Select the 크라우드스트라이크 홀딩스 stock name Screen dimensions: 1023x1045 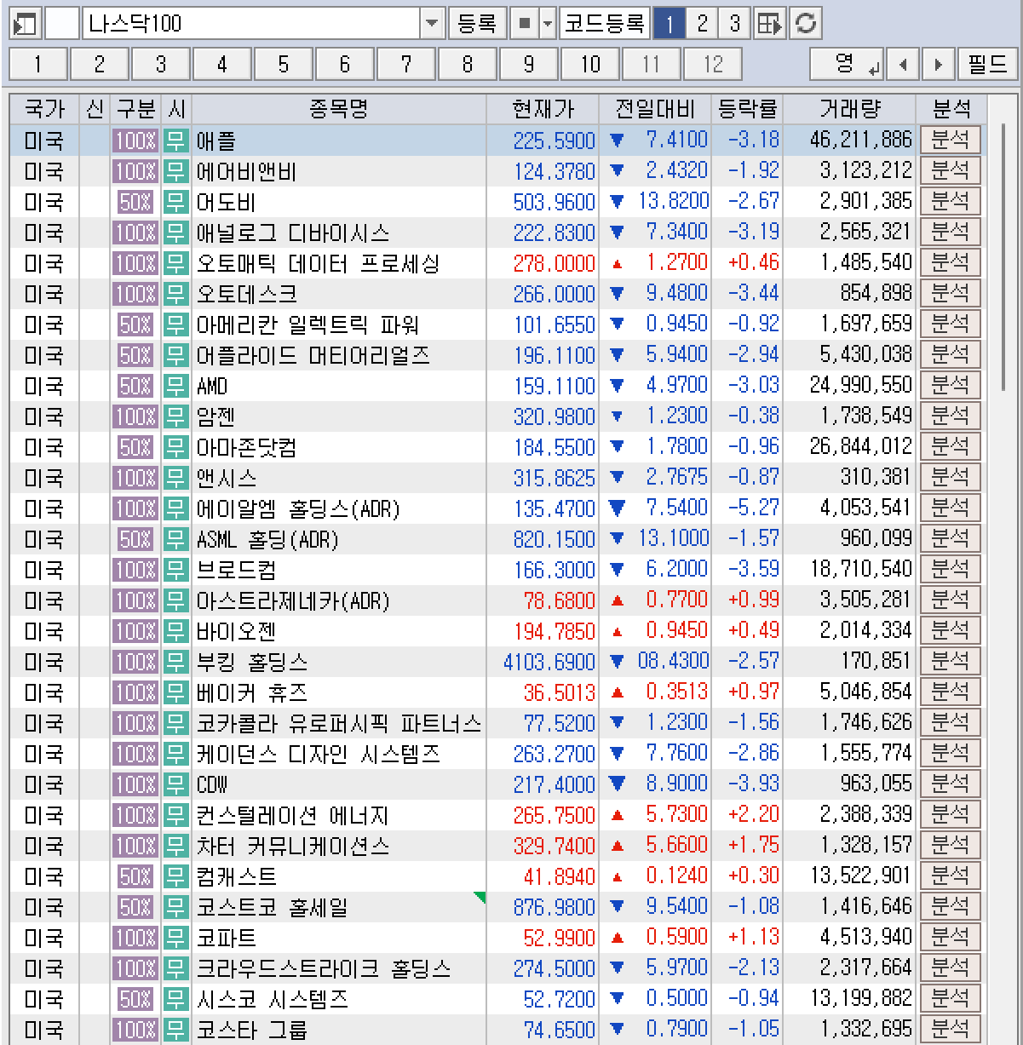324,968
